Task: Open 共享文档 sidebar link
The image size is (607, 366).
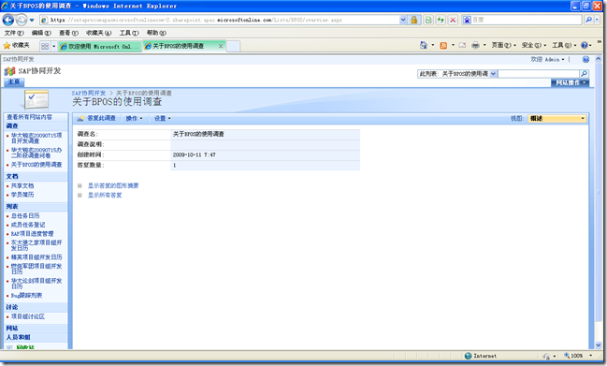Action: click(22, 186)
